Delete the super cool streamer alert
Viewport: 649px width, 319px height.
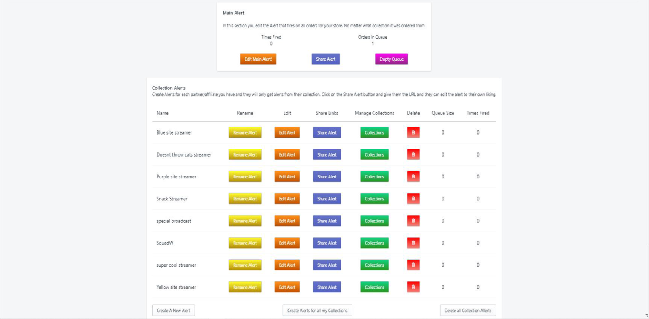tap(413, 265)
